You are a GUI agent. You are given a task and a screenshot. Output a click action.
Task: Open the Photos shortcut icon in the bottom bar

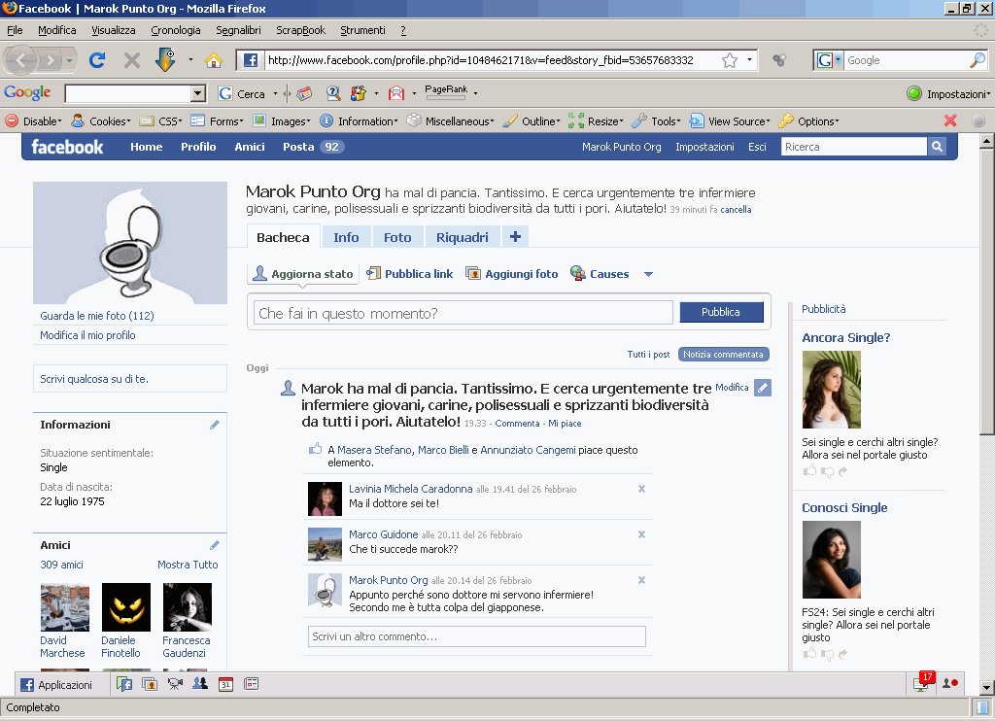pyautogui.click(x=150, y=684)
